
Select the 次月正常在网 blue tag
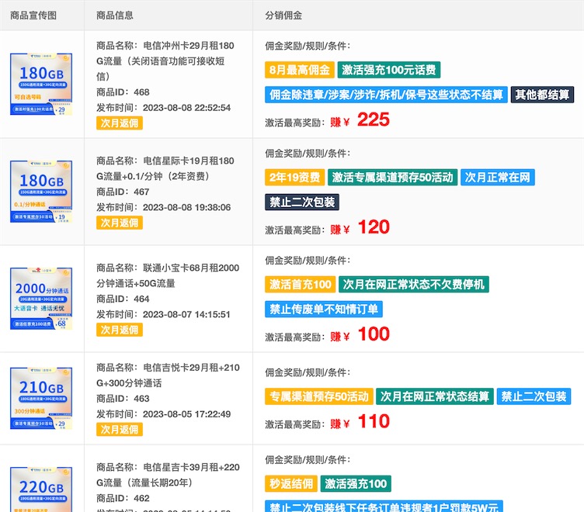click(497, 178)
